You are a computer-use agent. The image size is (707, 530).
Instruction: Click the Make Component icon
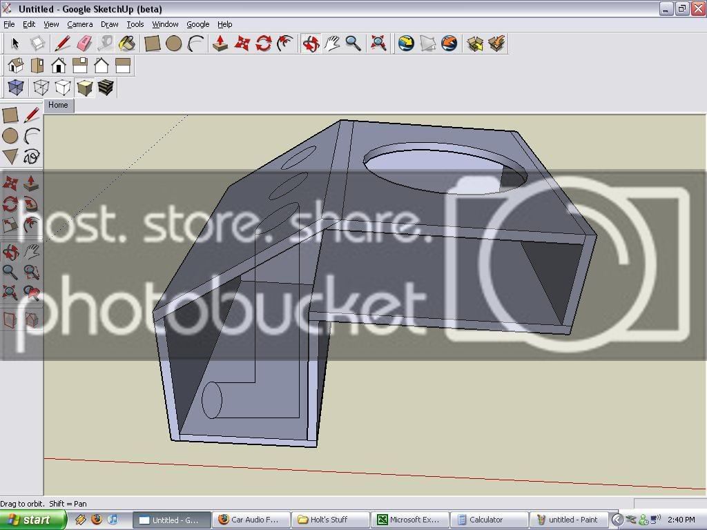click(37, 43)
